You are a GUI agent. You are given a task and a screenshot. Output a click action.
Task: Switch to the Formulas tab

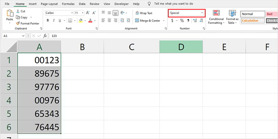coord(68,4)
